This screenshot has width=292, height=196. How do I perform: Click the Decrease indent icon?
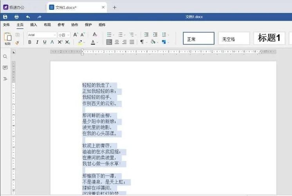tap(146, 34)
